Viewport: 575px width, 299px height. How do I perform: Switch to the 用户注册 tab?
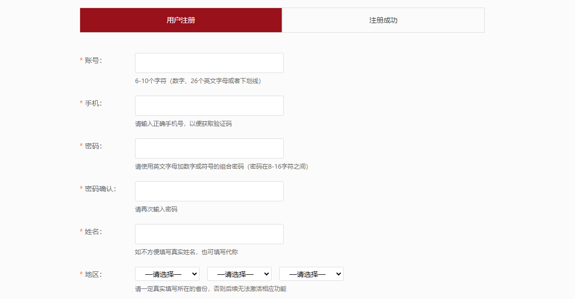[181, 20]
